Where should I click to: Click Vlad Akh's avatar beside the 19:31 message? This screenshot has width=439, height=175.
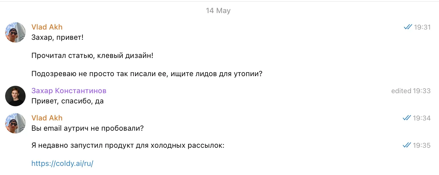pos(15,32)
